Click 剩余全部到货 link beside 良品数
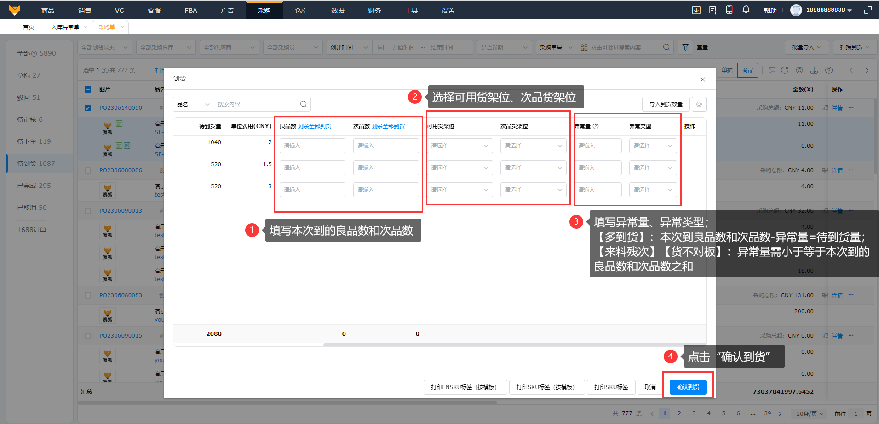879x424 pixels. click(x=314, y=126)
